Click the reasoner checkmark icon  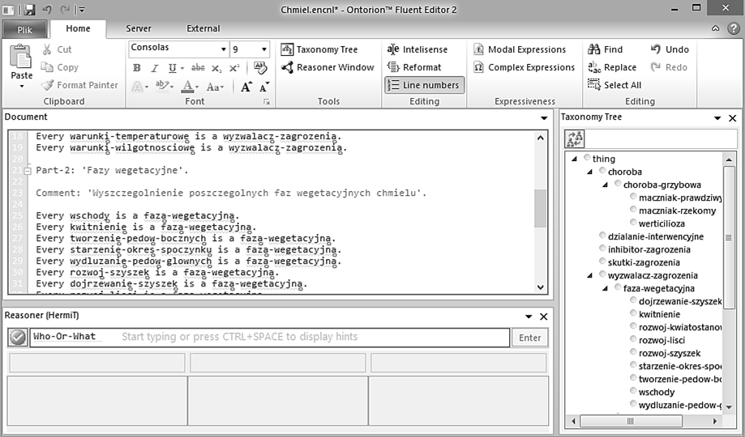tap(18, 337)
